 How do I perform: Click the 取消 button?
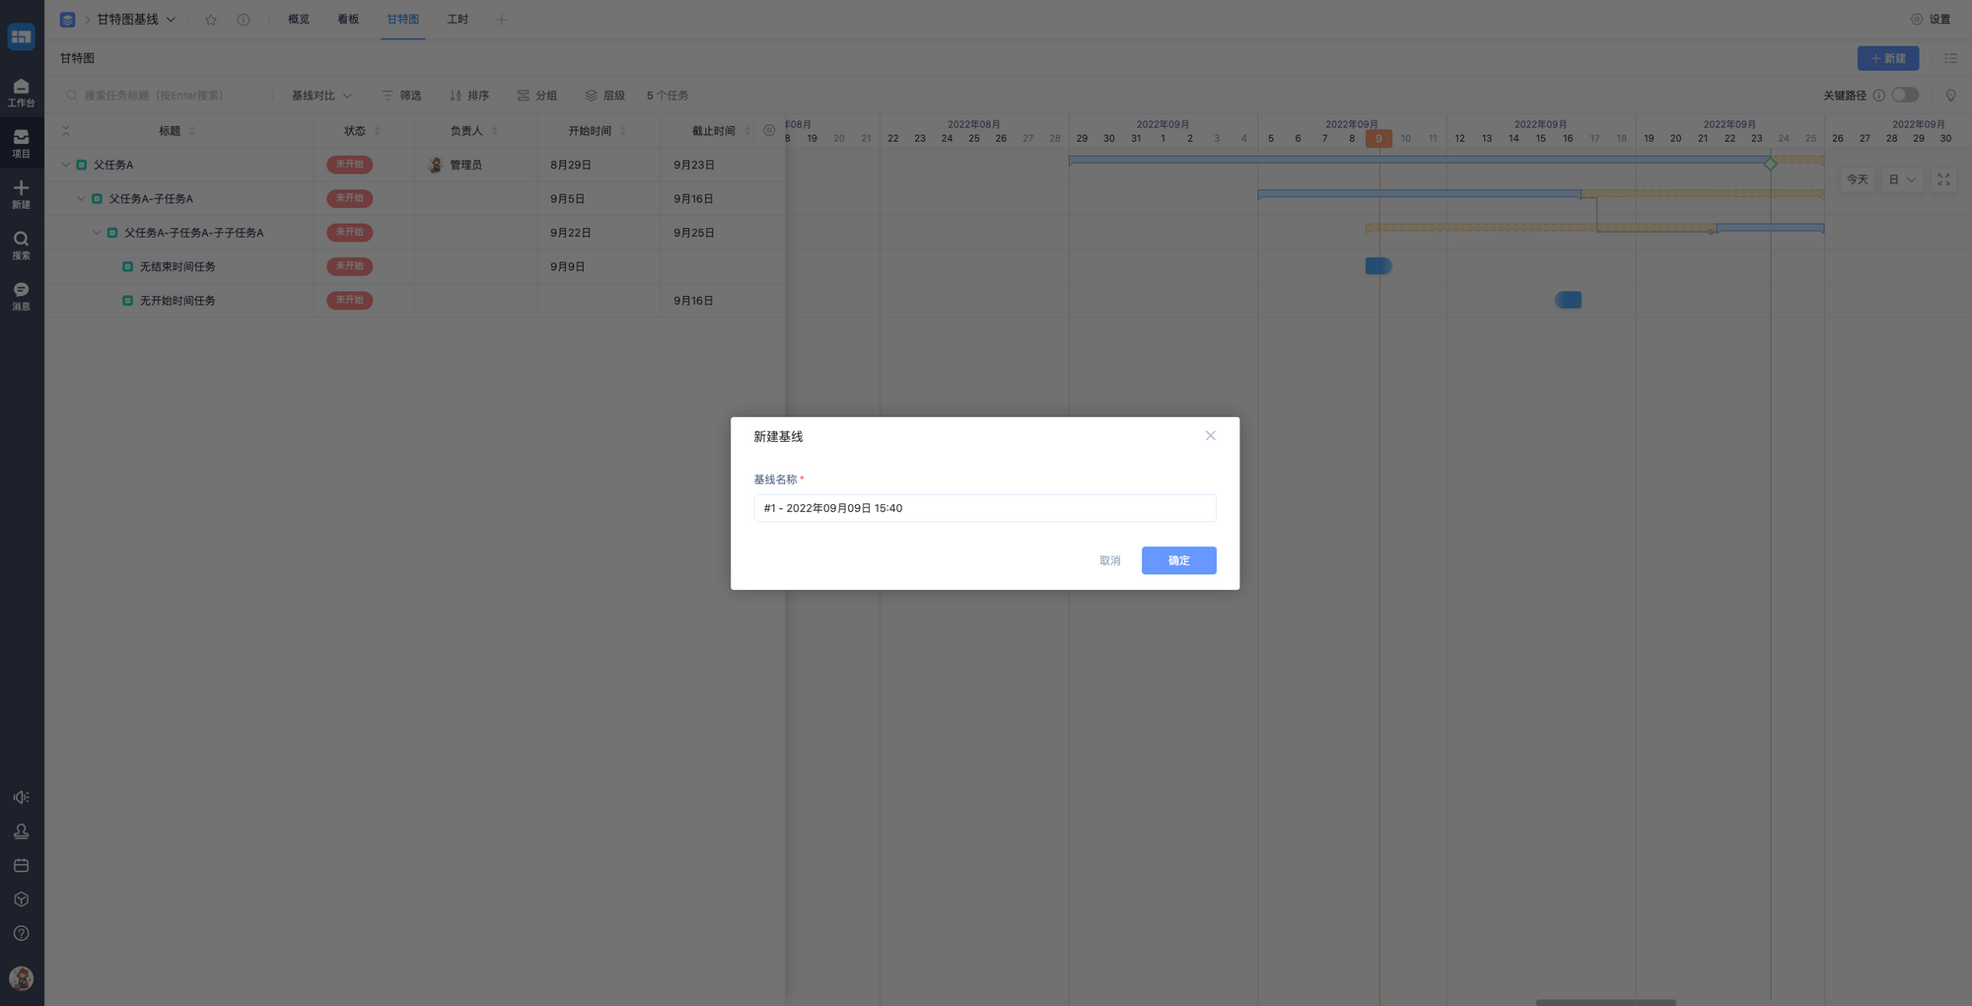click(x=1109, y=560)
